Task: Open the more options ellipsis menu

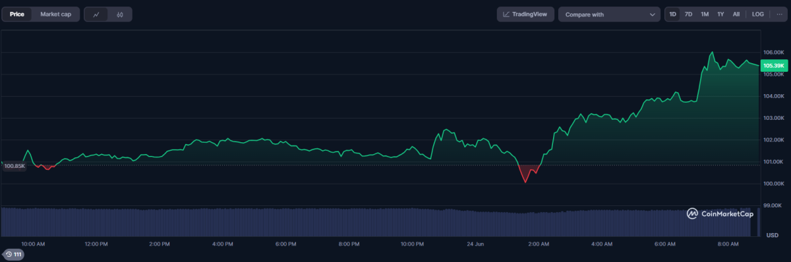Action: point(779,14)
